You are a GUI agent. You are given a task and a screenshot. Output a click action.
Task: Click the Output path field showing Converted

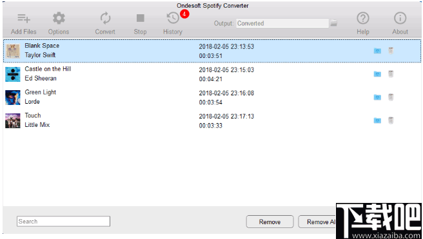[282, 23]
